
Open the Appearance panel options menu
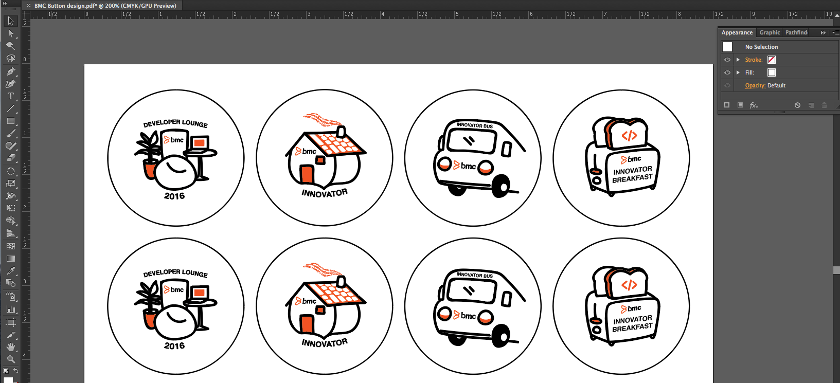836,32
